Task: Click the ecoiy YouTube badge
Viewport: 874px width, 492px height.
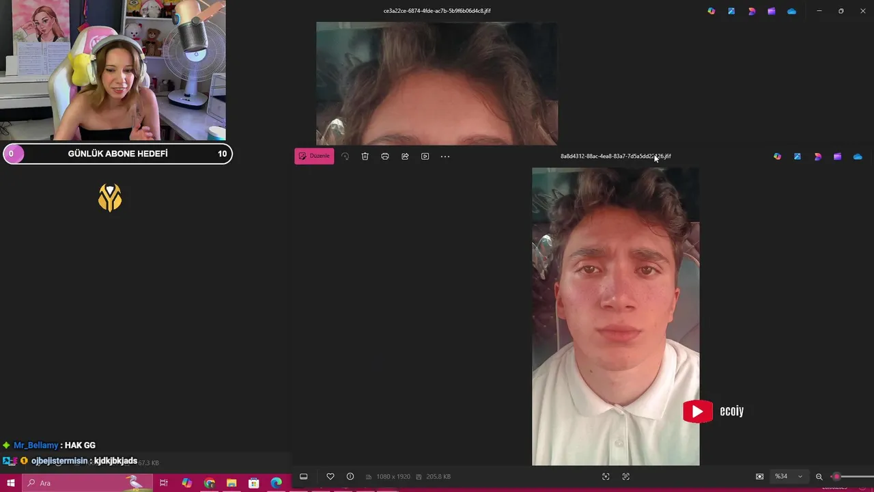Action: pos(714,411)
